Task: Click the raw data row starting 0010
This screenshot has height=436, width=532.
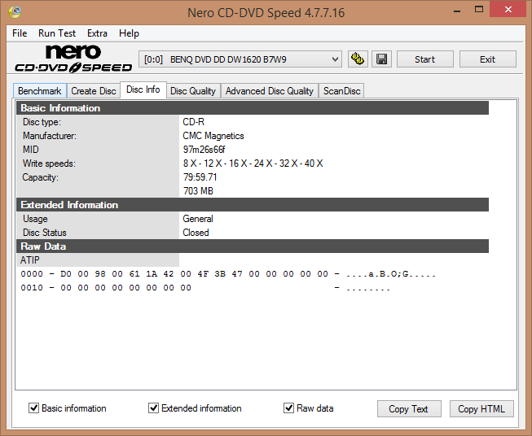Action: (x=205, y=288)
